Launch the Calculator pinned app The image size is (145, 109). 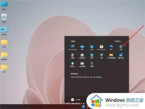click(72, 56)
